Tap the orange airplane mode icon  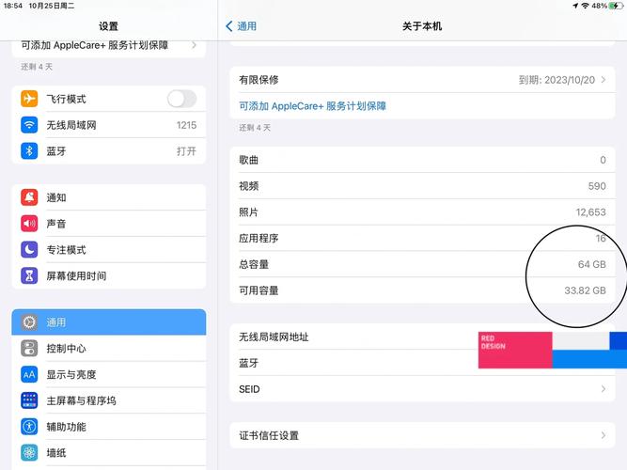pos(29,99)
